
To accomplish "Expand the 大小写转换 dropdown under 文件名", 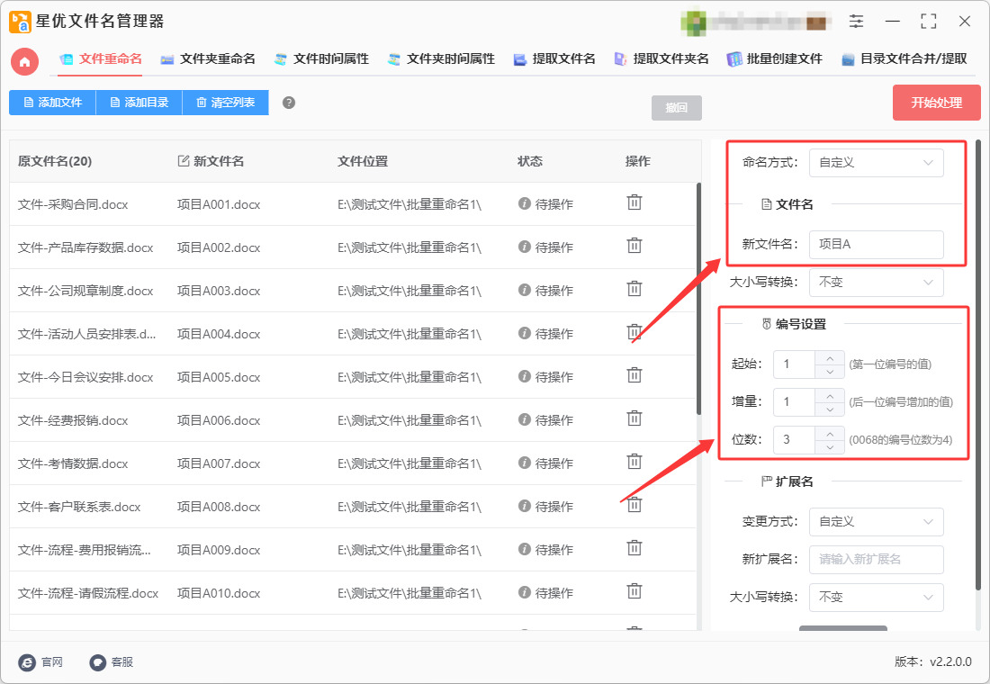I will tap(876, 283).
